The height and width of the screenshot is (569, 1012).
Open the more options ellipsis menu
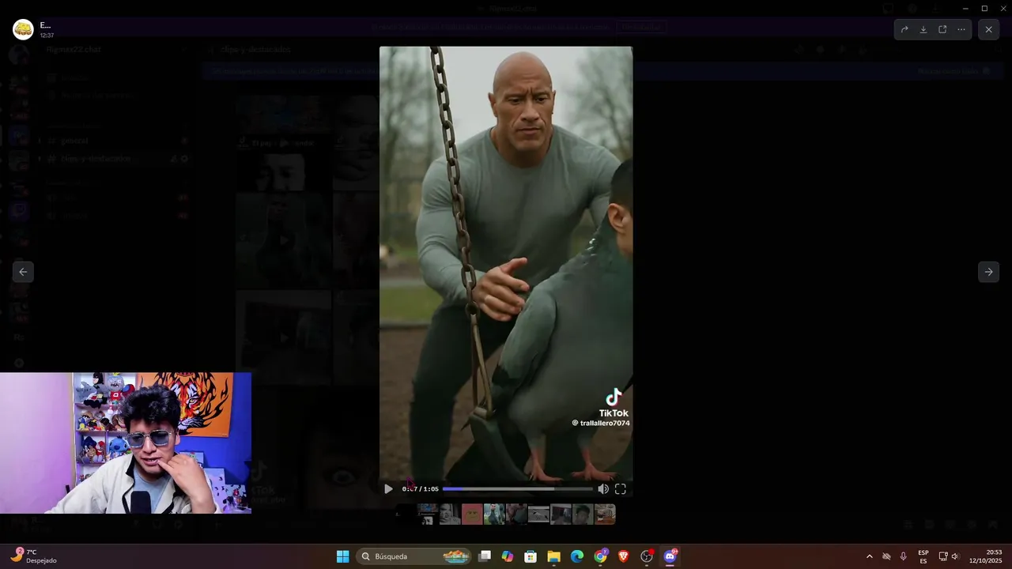pos(961,29)
